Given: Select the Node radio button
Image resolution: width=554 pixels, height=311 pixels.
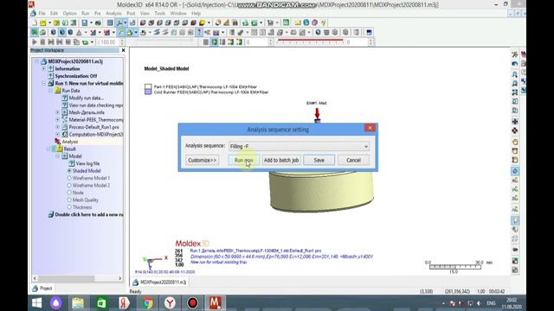Looking at the screenshot, I should click(x=69, y=193).
